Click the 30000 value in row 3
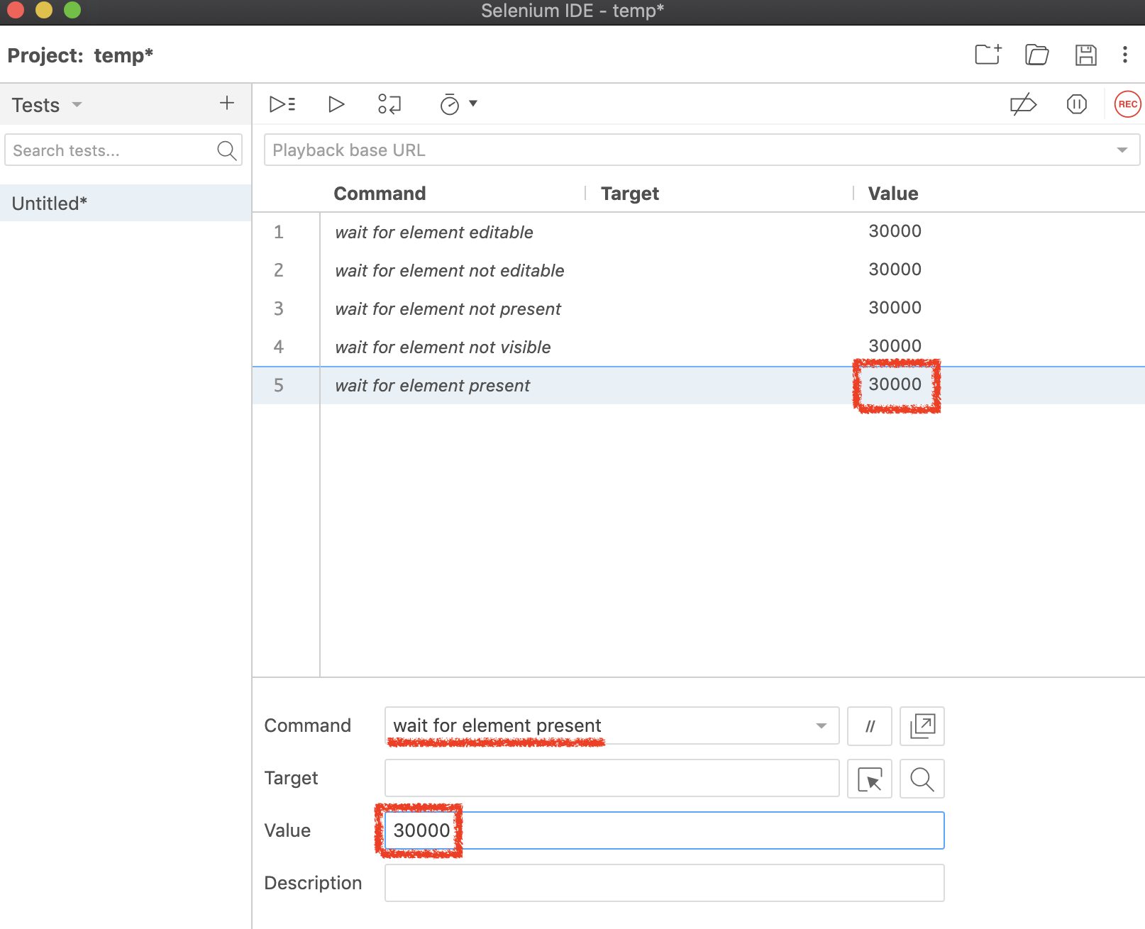1145x929 pixels. click(x=895, y=308)
